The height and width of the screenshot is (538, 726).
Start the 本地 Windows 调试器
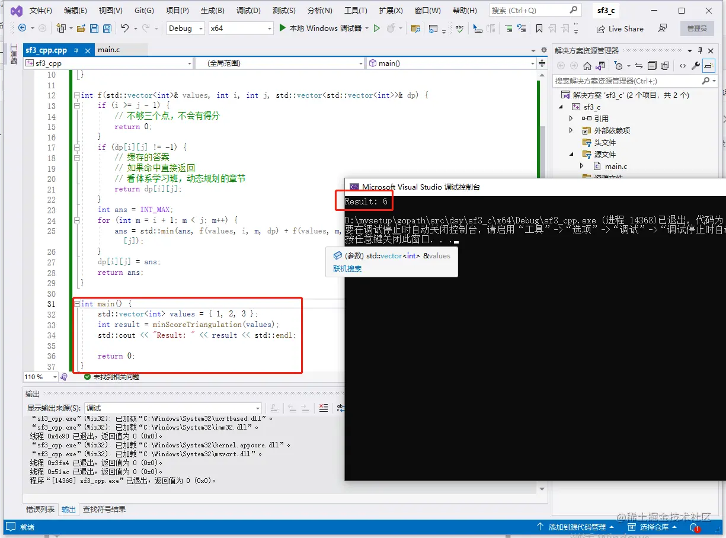(x=320, y=28)
